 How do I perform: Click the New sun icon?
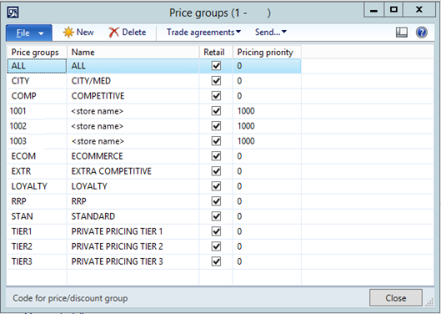click(x=68, y=33)
